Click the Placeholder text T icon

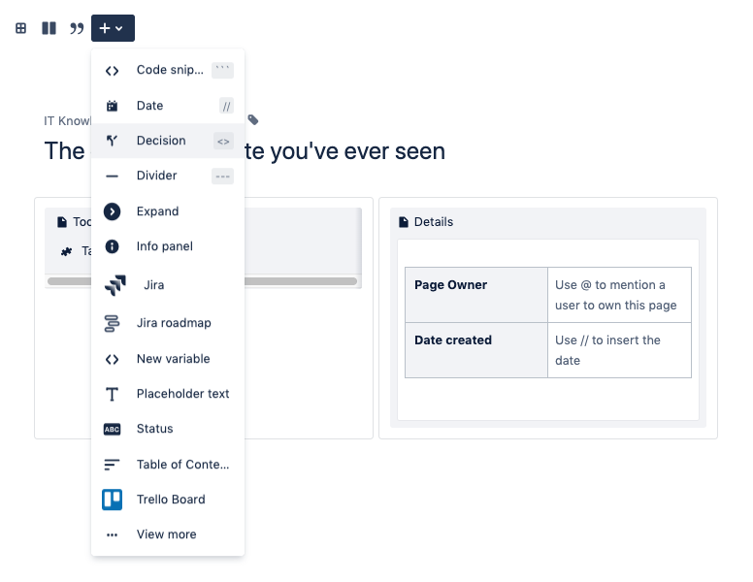(x=113, y=394)
